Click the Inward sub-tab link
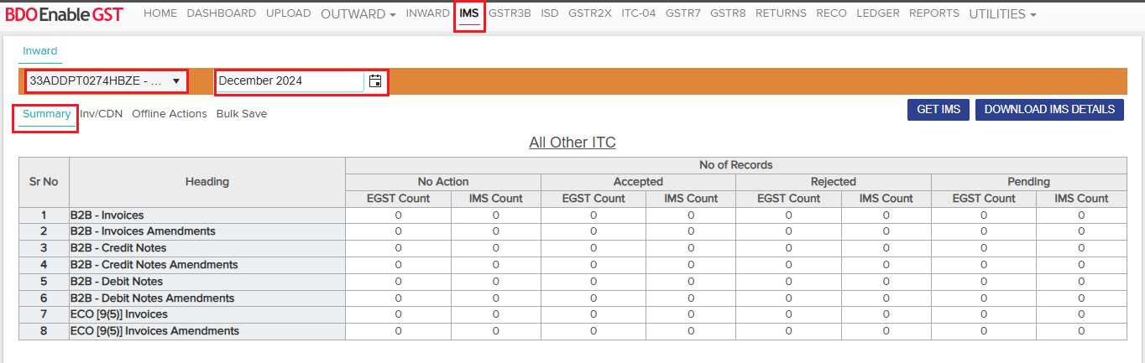Screen dimensions: 1145x363 click(39, 51)
